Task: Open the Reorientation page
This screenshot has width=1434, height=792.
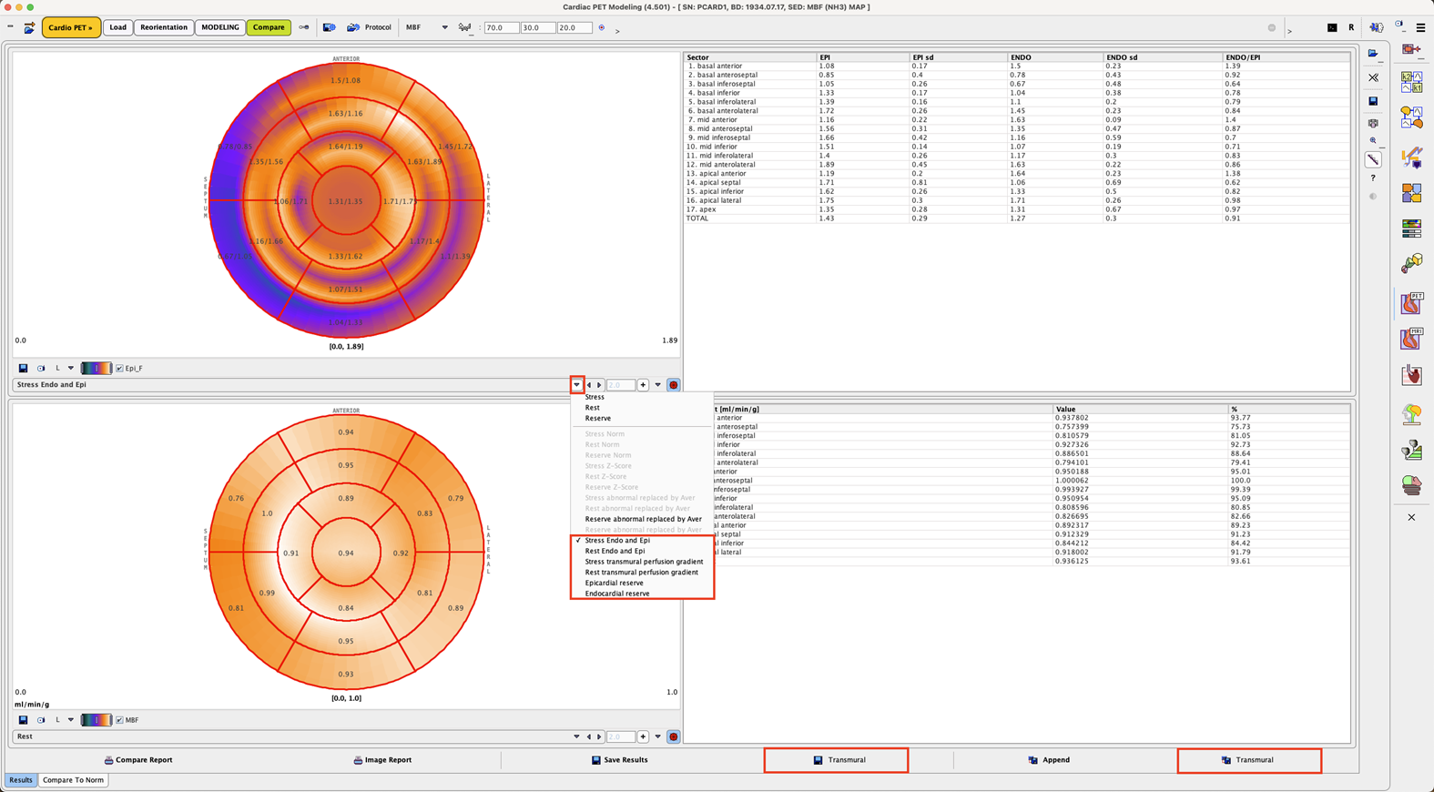Action: pyautogui.click(x=164, y=27)
